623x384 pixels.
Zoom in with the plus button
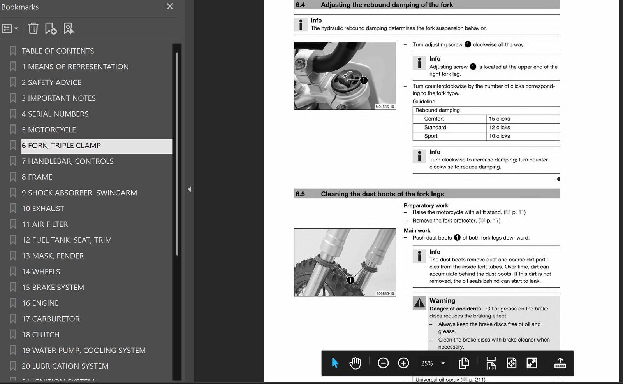403,363
